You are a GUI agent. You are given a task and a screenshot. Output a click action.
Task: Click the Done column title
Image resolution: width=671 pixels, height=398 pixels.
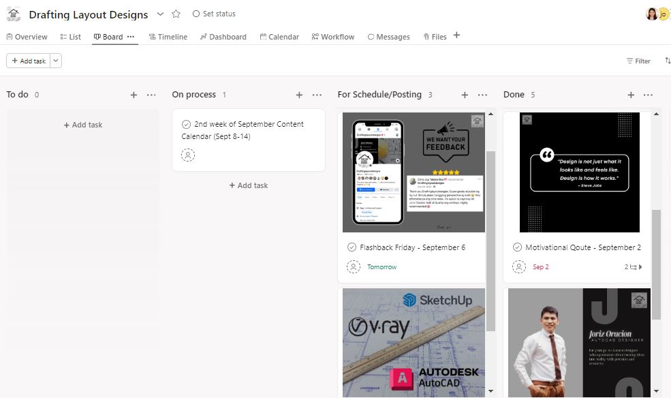[x=514, y=95]
